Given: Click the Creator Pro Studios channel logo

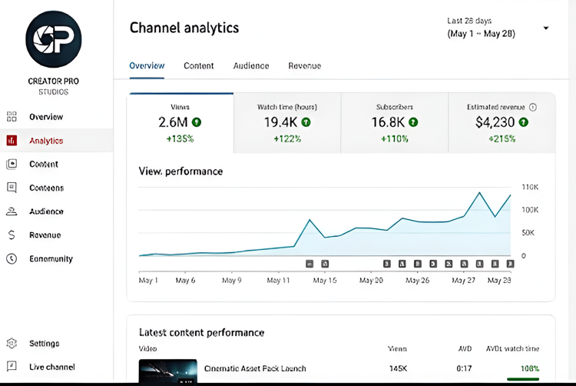Looking at the screenshot, I should 54,39.
